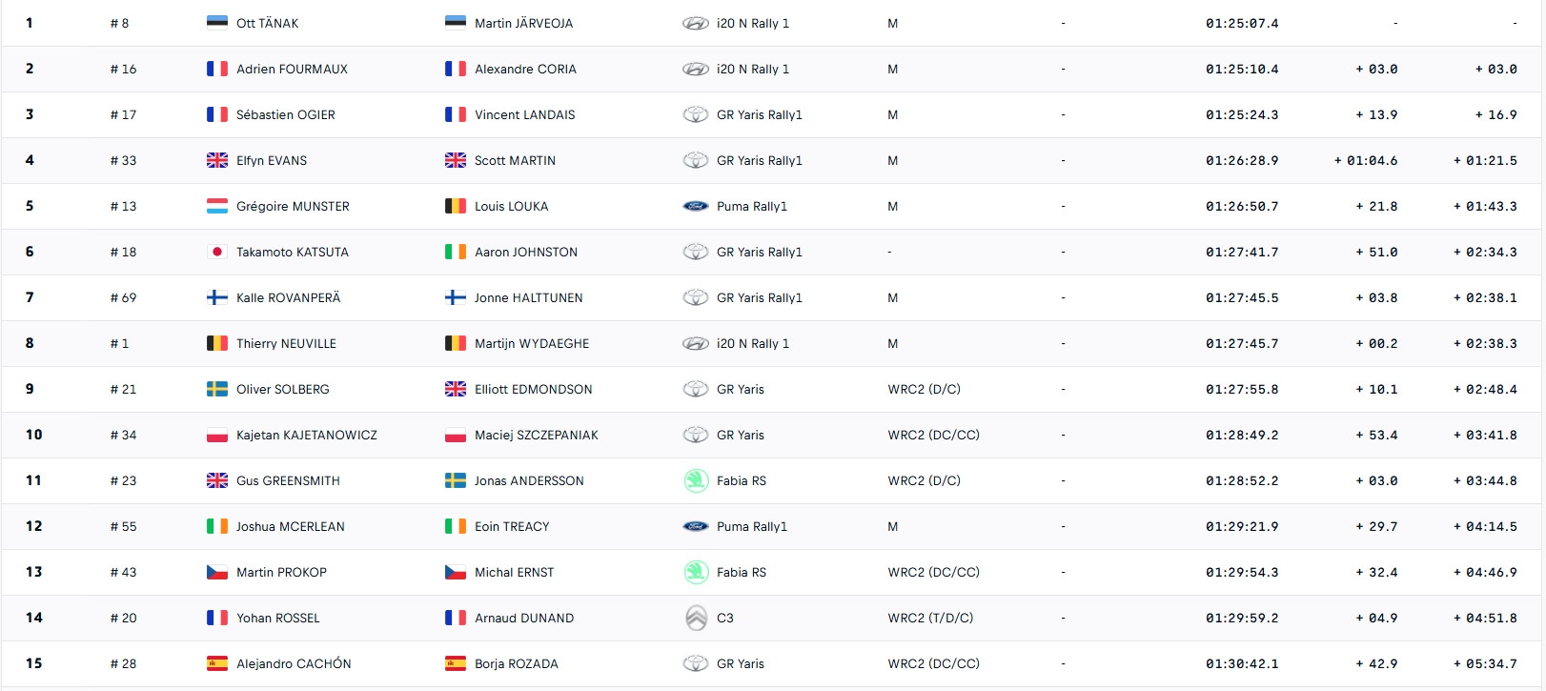This screenshot has height=691, width=1546.
Task: Click the Hyundai logo in Adrien FOURMAUX's row
Action: tap(696, 69)
